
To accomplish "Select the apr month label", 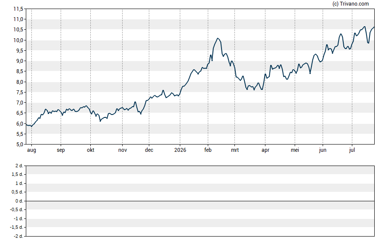I will point(265,150).
